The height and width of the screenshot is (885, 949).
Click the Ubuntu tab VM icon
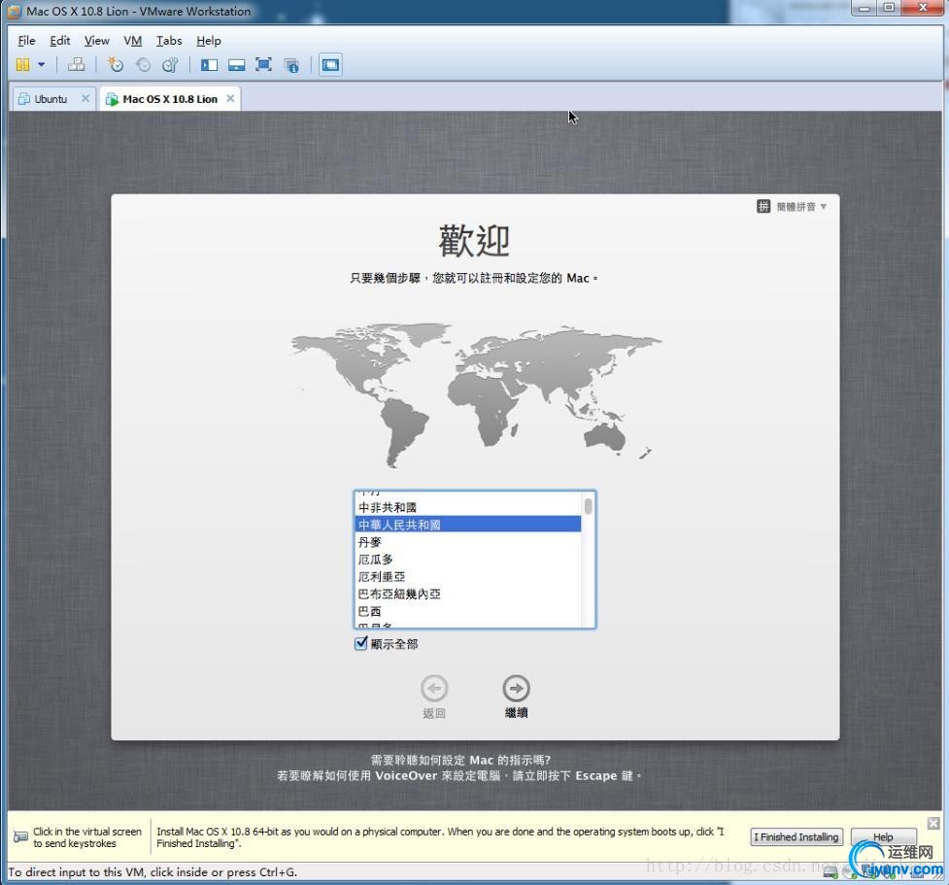[x=24, y=99]
